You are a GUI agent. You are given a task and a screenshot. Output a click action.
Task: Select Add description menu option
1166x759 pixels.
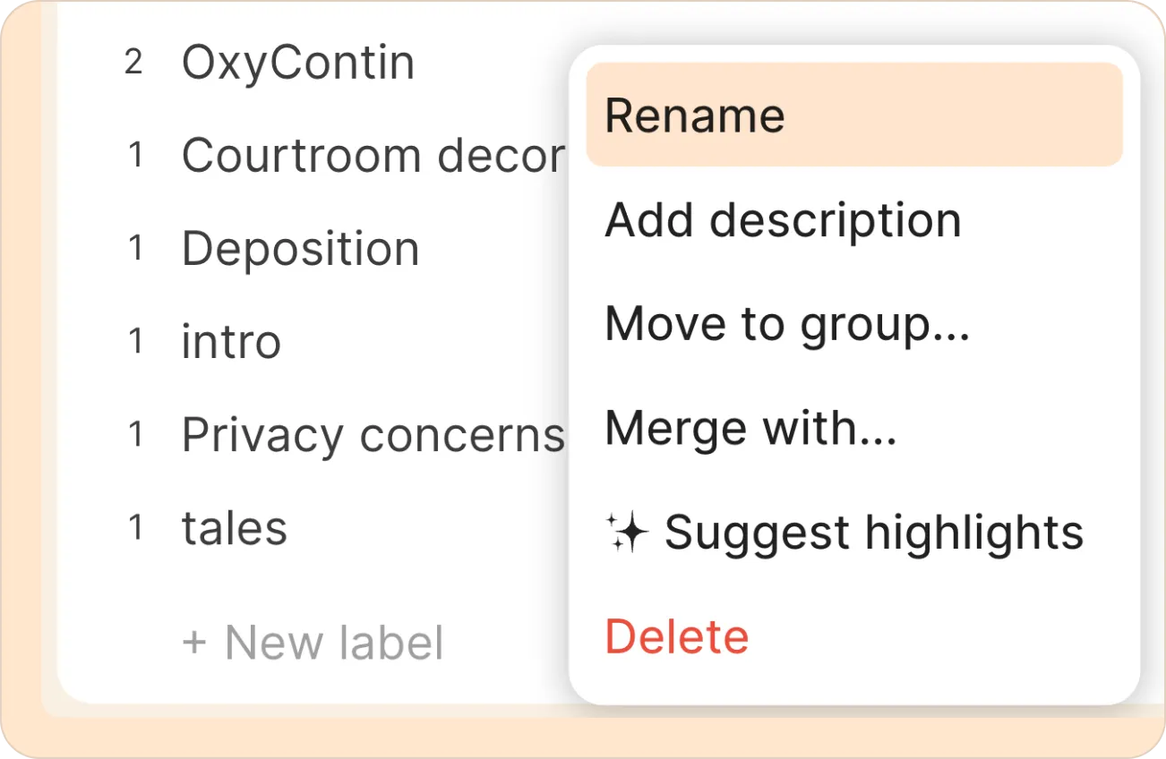(x=782, y=220)
